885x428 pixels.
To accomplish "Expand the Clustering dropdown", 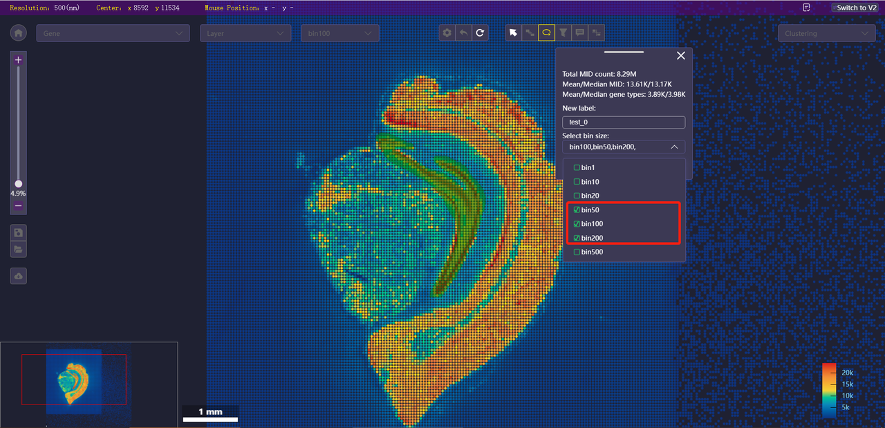I will 826,33.
